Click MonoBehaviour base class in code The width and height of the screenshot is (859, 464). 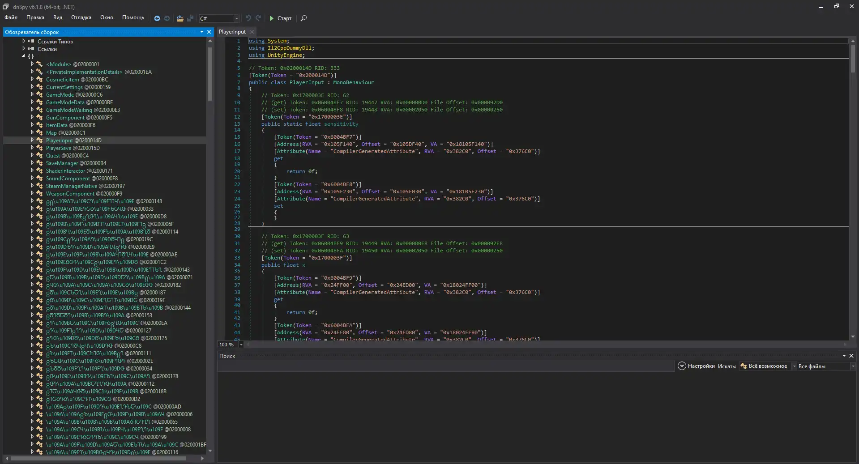click(x=353, y=82)
